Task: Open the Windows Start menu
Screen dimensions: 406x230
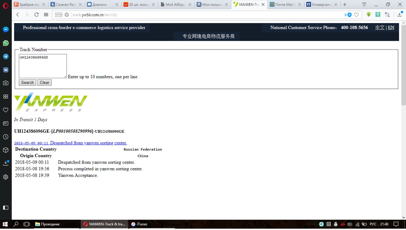Action: (5, 224)
